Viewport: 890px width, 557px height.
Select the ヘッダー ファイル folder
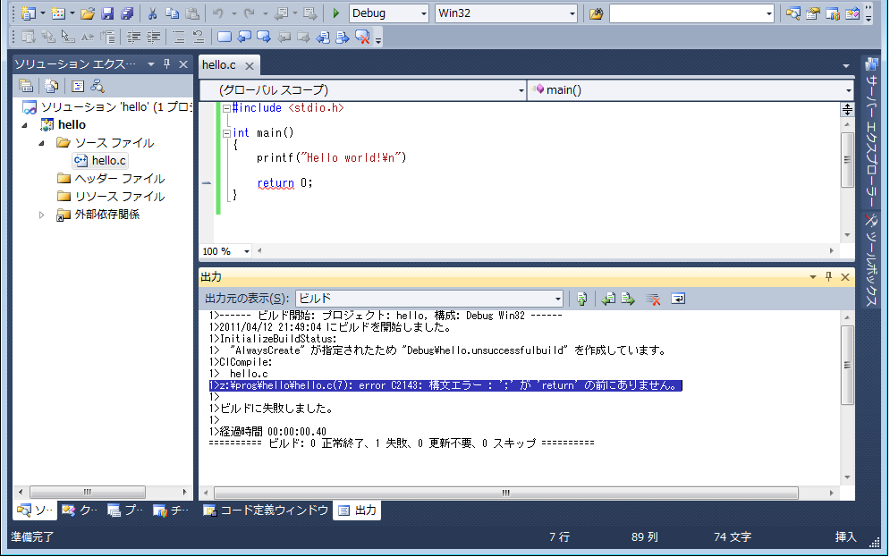coord(111,179)
